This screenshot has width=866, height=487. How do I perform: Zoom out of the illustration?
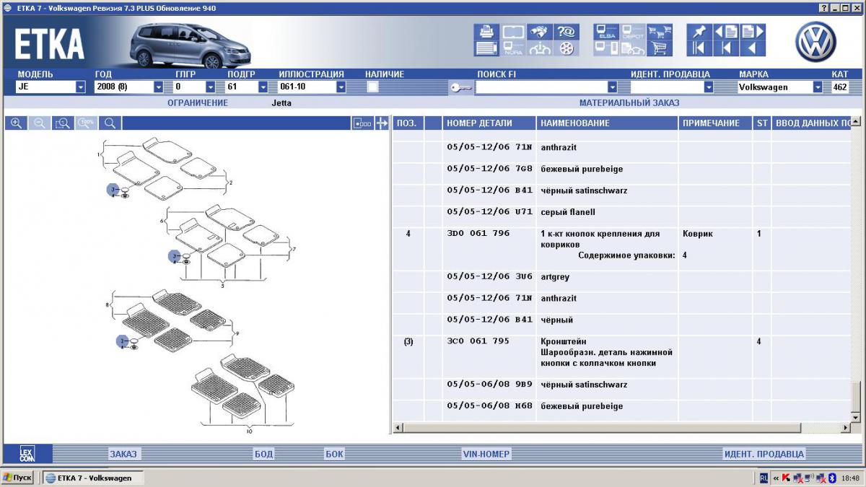40,123
